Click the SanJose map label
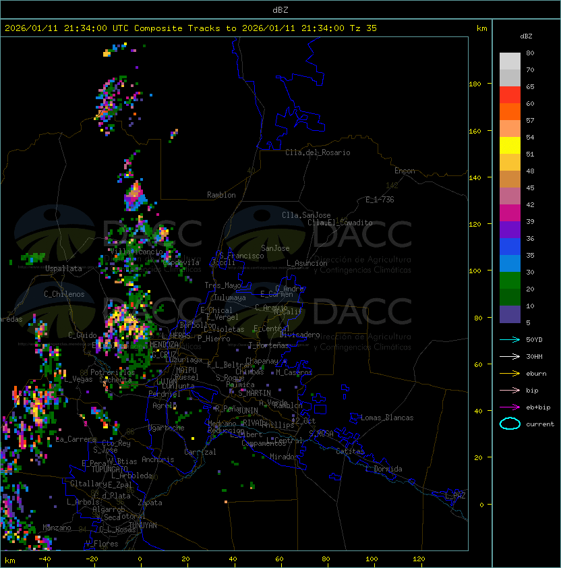The image size is (561, 568). (275, 248)
